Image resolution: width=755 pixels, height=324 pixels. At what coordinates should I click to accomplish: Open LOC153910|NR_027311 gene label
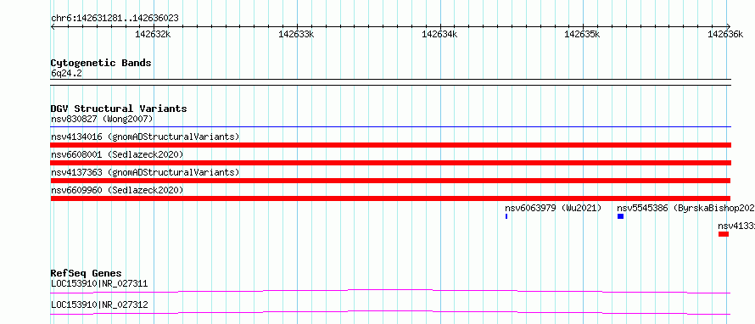[99, 283]
